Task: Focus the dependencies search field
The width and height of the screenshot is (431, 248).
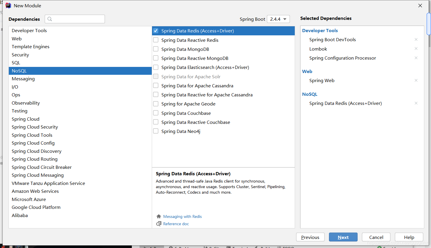Action: pos(75,19)
